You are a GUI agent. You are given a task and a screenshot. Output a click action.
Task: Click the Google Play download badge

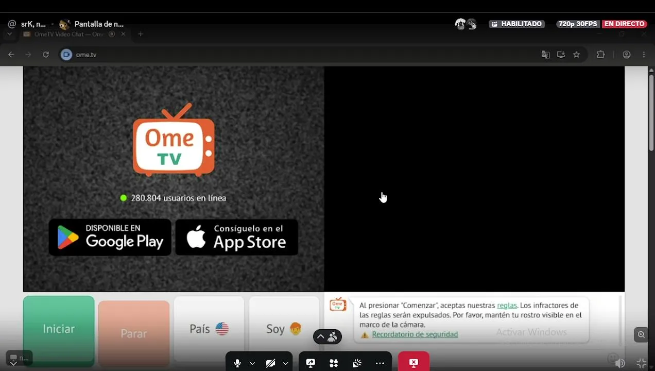(110, 237)
